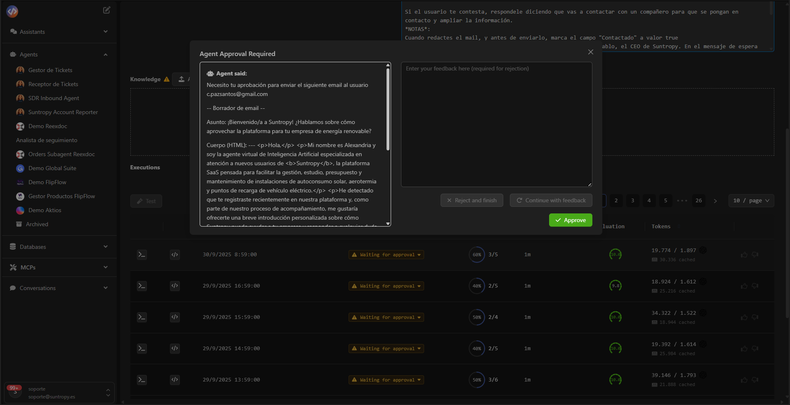790x405 pixels.
Task: Go to executions page 26
Action: click(x=698, y=201)
